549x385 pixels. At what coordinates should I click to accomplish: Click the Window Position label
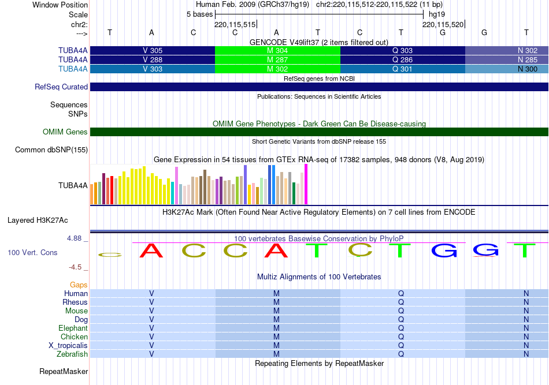point(60,5)
